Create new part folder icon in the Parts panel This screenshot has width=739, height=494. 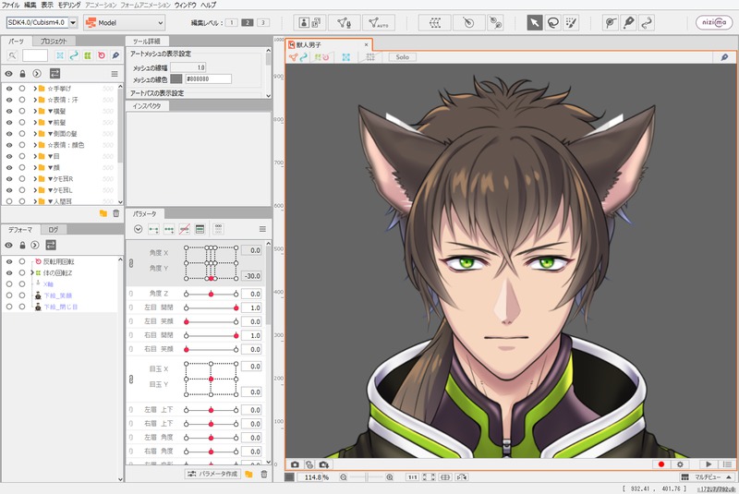point(103,213)
